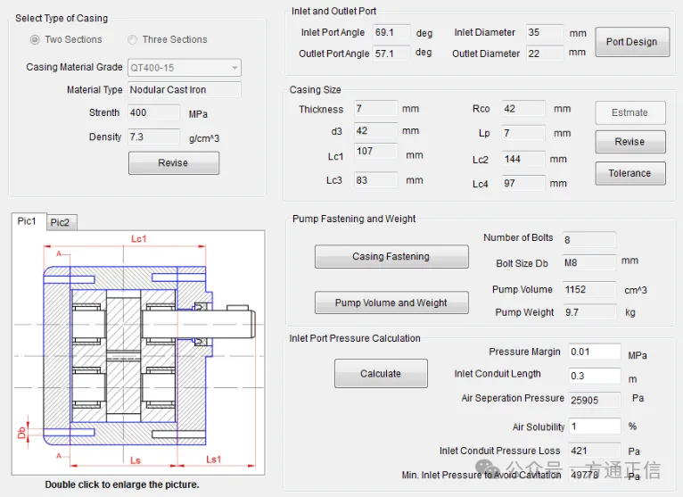Open the Casing Material Grade dropdown
This screenshot has height=497, width=683.
point(185,68)
